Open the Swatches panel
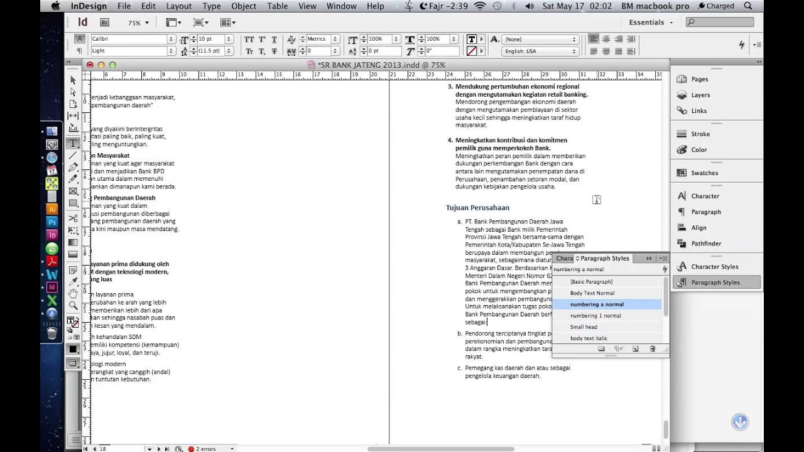 (704, 173)
